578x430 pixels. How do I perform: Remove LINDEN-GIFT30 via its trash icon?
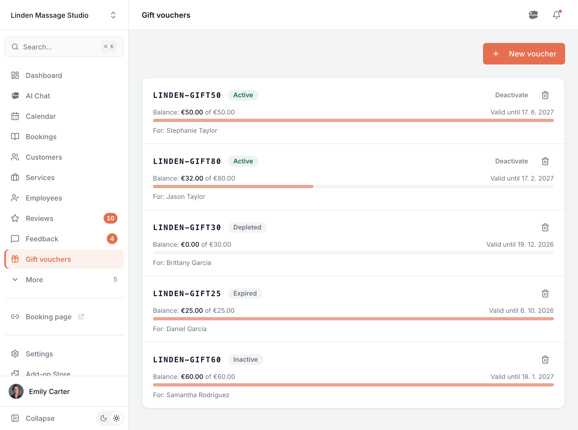545,227
